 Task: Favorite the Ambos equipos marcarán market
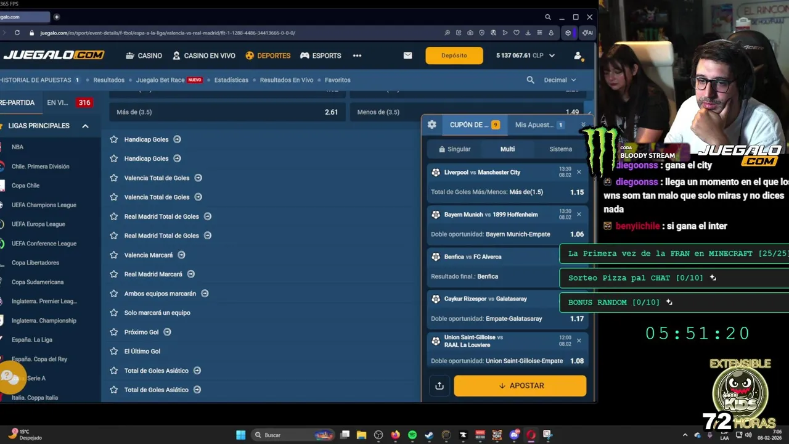tap(113, 294)
